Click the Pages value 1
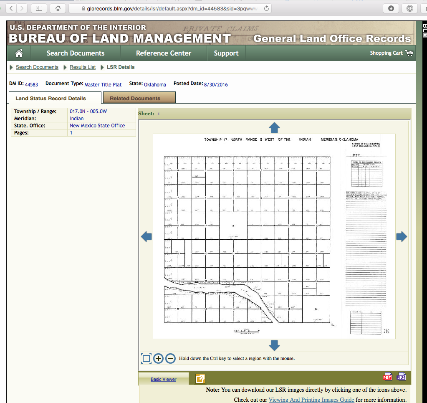The width and height of the screenshot is (427, 403). point(71,133)
